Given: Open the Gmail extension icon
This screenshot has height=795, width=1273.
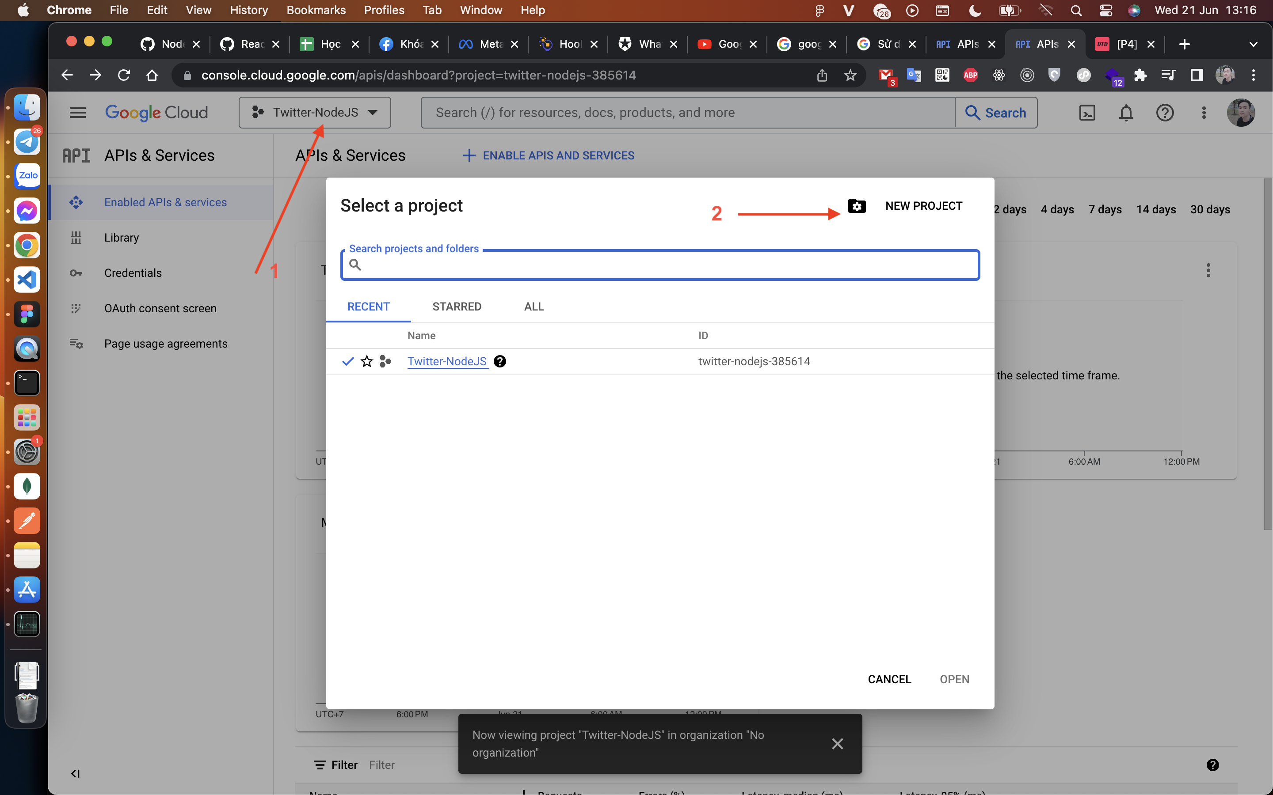Looking at the screenshot, I should [x=887, y=76].
